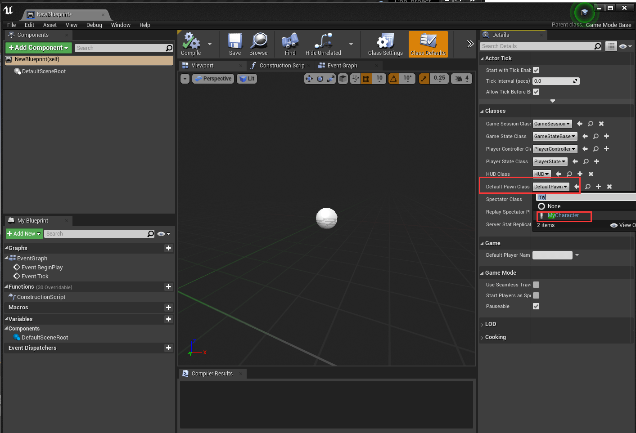Viewport: 636px width, 433px height.
Task: Open the GameStateBase class dropdown
Action: click(x=555, y=136)
